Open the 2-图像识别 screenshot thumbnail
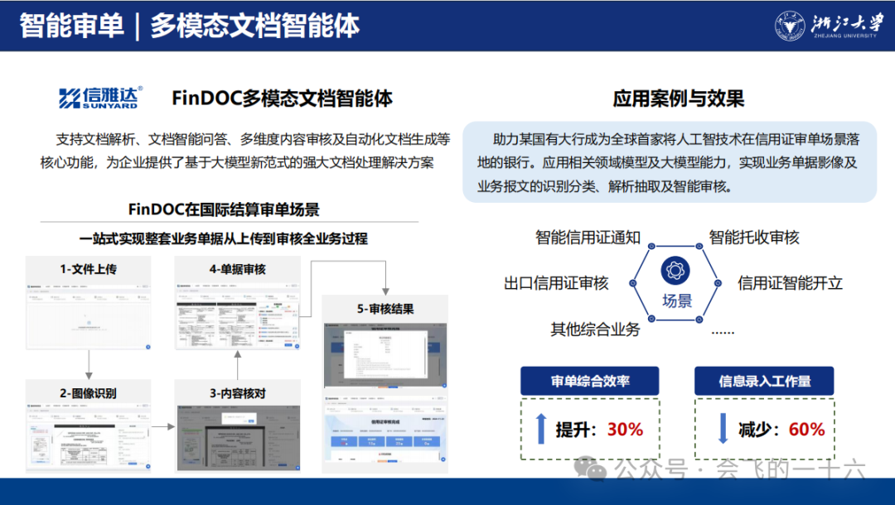Screen dimensions: 895x505 pos(89,438)
